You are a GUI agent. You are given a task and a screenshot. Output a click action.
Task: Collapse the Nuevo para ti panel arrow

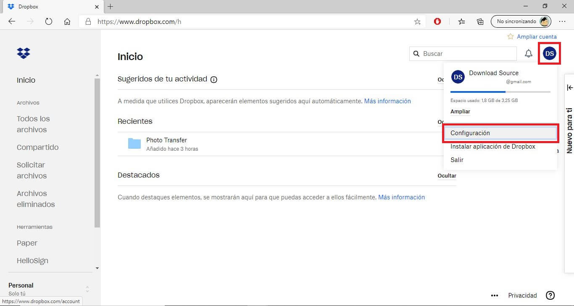click(x=570, y=87)
